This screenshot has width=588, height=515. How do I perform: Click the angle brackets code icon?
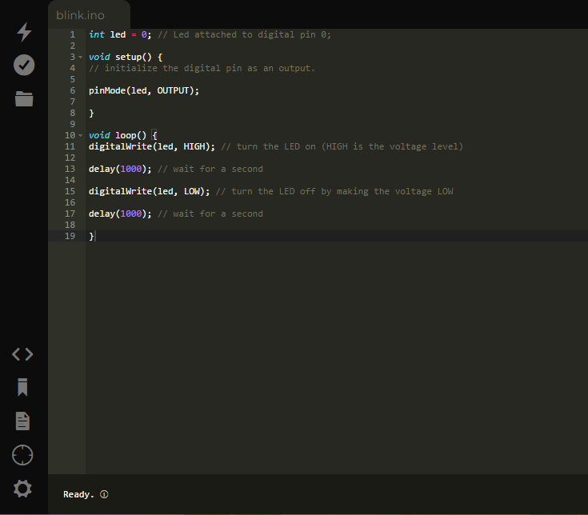(22, 354)
